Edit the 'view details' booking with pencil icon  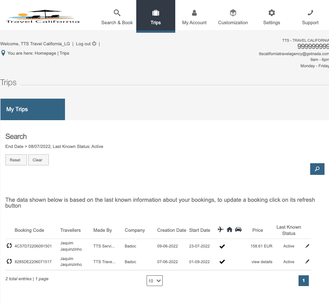[307, 261]
